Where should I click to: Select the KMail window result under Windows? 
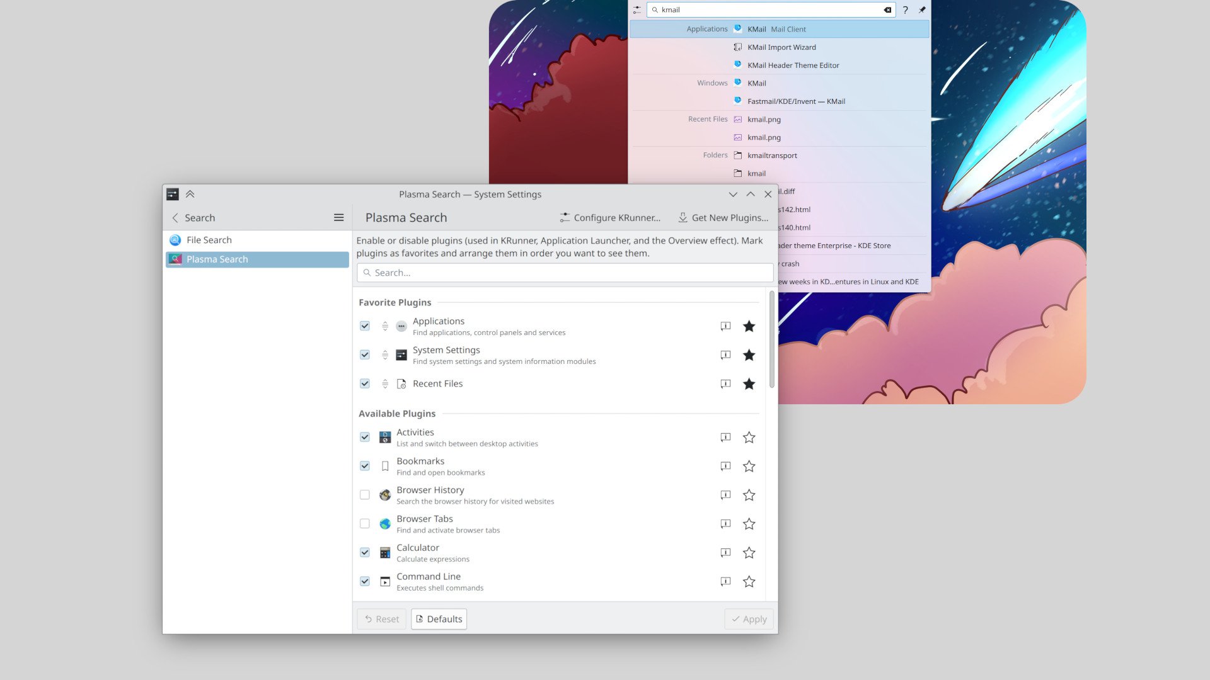click(780, 83)
